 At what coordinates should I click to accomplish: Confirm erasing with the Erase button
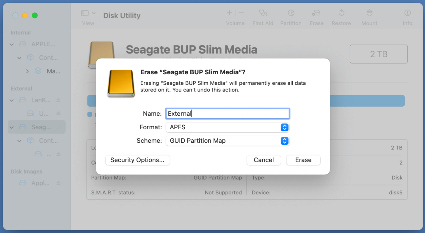(303, 160)
